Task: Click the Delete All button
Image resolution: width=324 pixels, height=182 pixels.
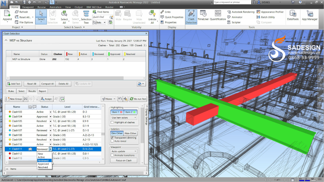Action: pos(63,84)
